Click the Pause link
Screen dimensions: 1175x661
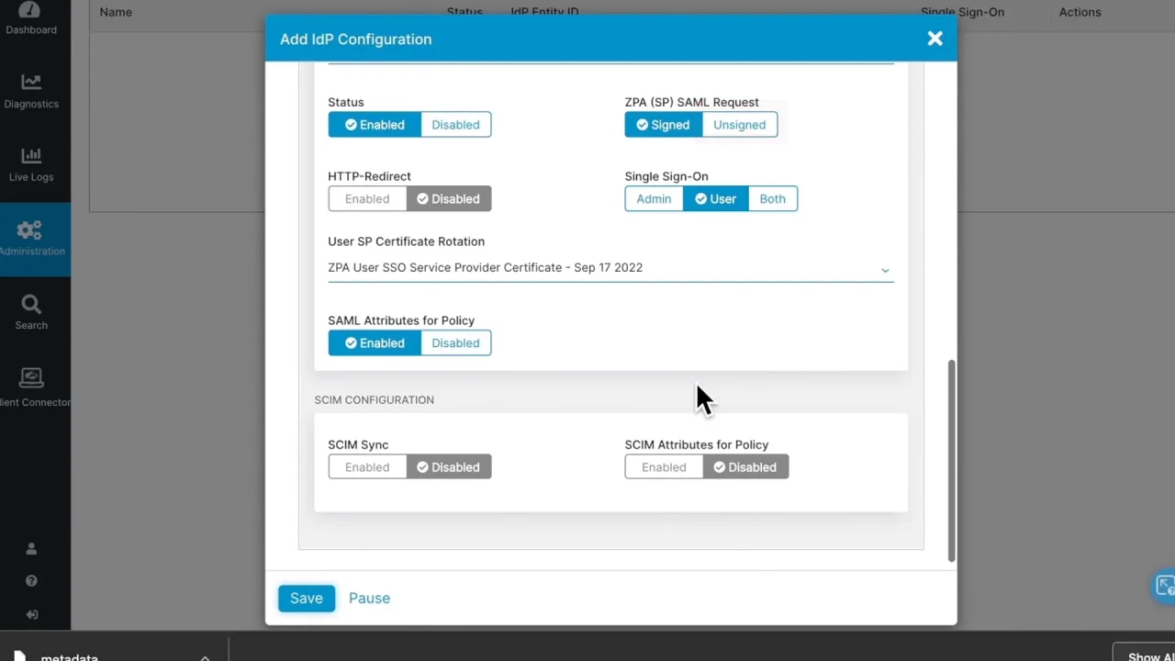pyautogui.click(x=369, y=599)
